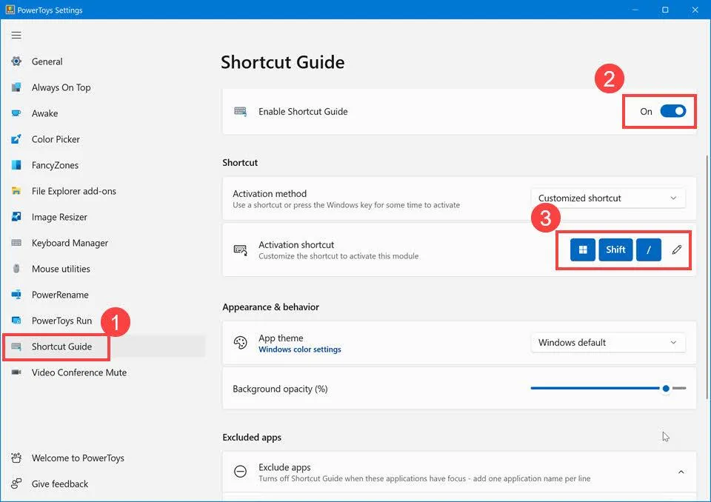Click the Excluded apps section heading

coord(252,437)
